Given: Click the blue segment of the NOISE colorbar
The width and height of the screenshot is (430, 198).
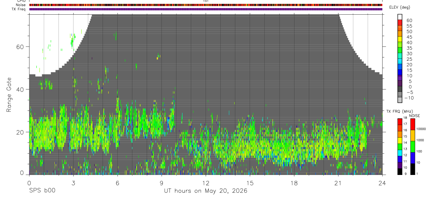Looking at the screenshot, I should 412,158.
